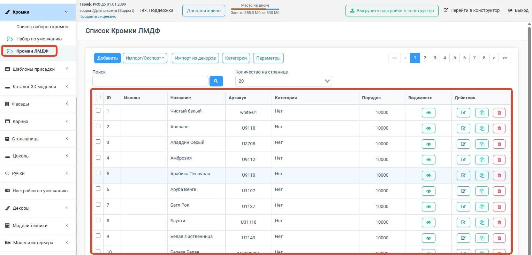The image size is (532, 255).
Task: Expand the Карниз section
Action: pos(38,121)
